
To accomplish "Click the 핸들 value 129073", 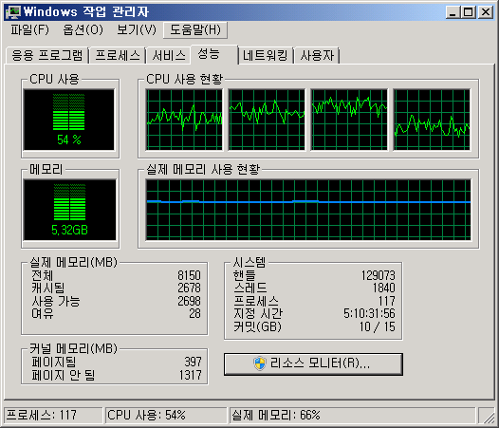I will 378,275.
